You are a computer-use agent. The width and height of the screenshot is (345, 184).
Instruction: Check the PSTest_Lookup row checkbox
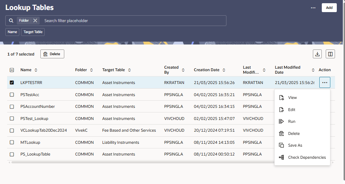coord(12,119)
